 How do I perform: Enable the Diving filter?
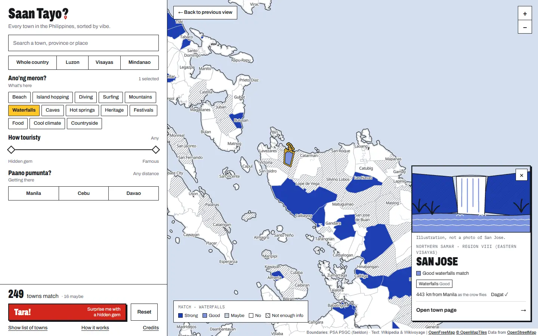click(x=86, y=97)
